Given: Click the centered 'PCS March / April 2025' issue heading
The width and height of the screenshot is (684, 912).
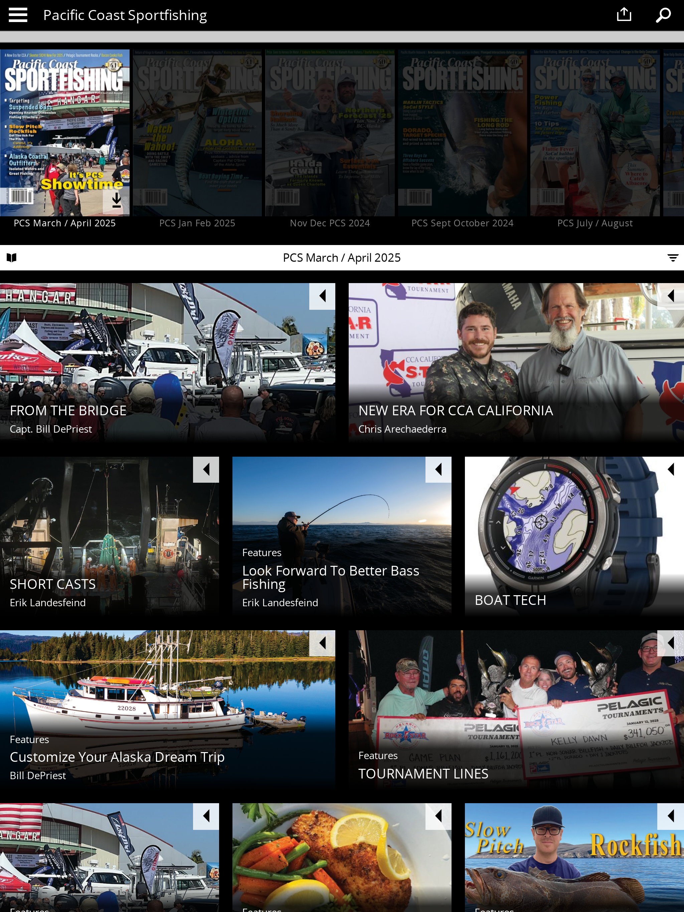Looking at the screenshot, I should click(342, 258).
